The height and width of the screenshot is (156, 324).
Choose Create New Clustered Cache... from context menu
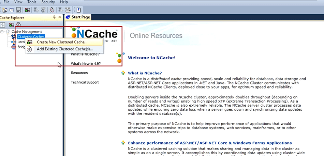(64, 42)
